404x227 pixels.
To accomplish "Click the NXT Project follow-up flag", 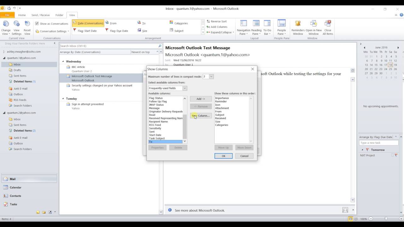I will [396, 155].
